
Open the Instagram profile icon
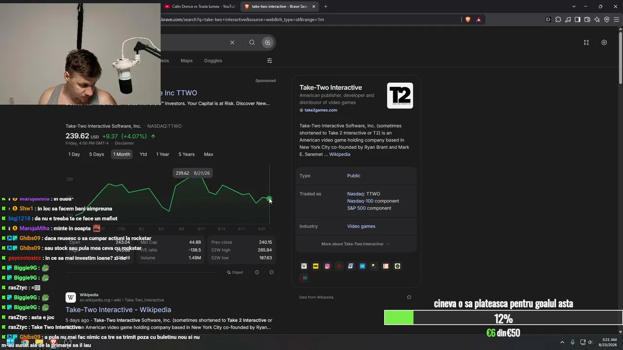(x=327, y=266)
